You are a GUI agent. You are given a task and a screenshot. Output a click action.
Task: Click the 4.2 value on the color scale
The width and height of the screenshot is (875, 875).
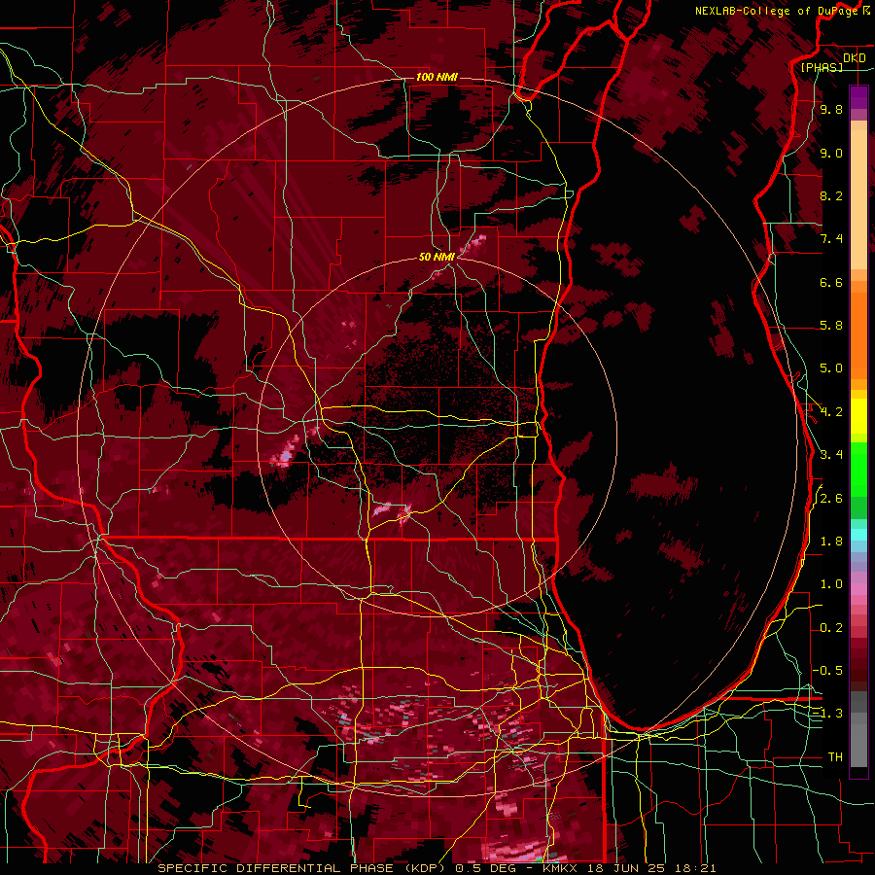click(x=831, y=412)
